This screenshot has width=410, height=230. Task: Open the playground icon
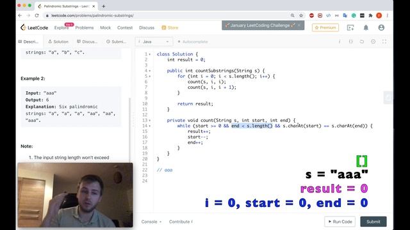(x=350, y=27)
